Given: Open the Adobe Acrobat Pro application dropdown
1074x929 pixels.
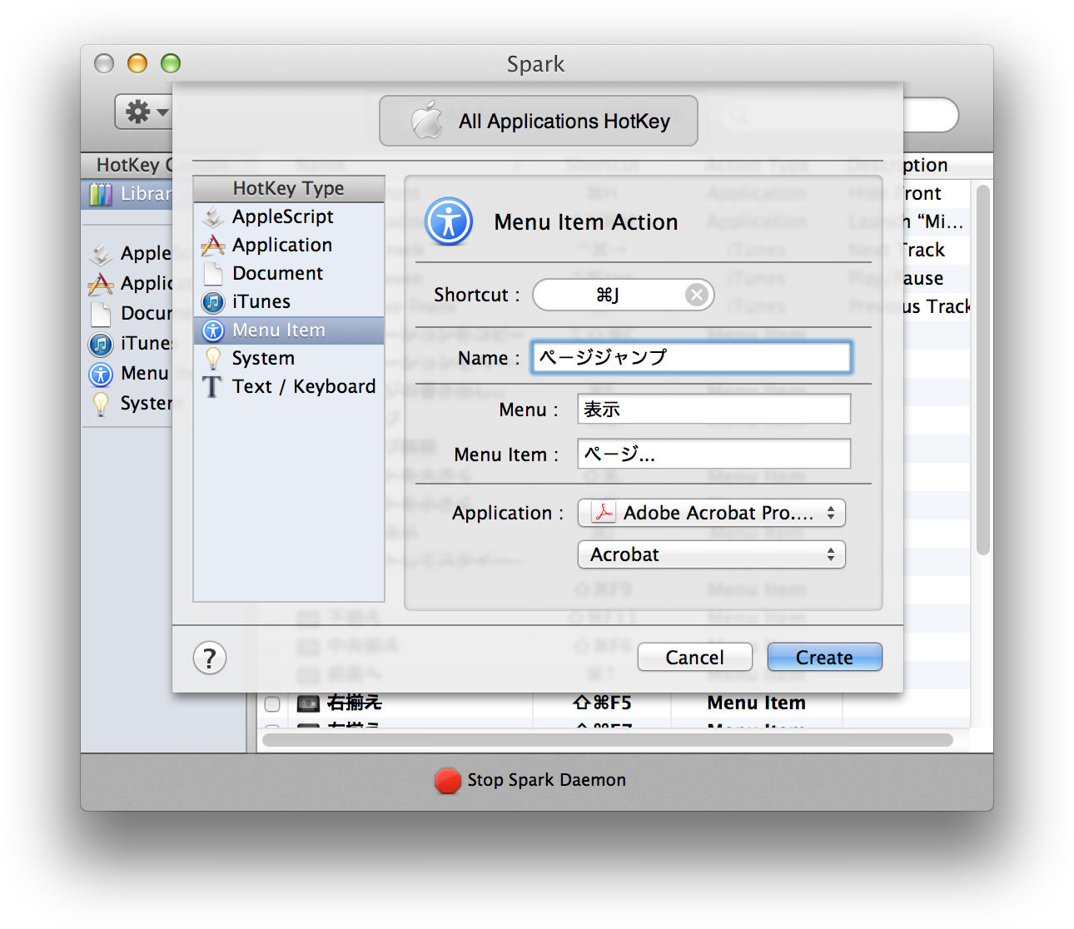Looking at the screenshot, I should click(712, 513).
